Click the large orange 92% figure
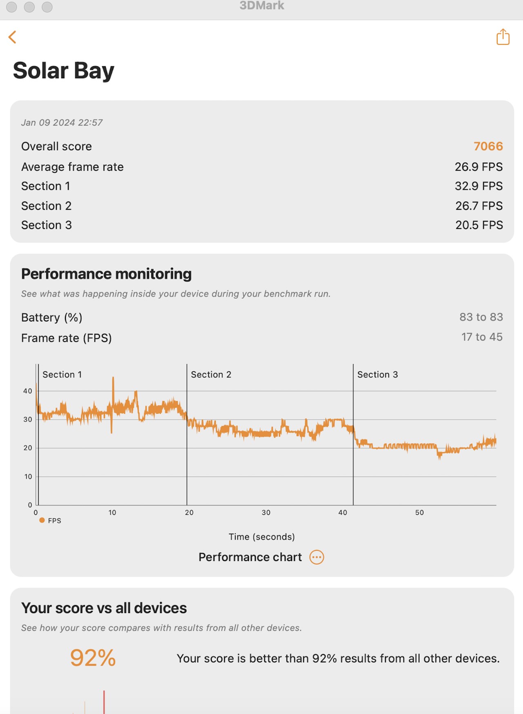 tap(93, 658)
